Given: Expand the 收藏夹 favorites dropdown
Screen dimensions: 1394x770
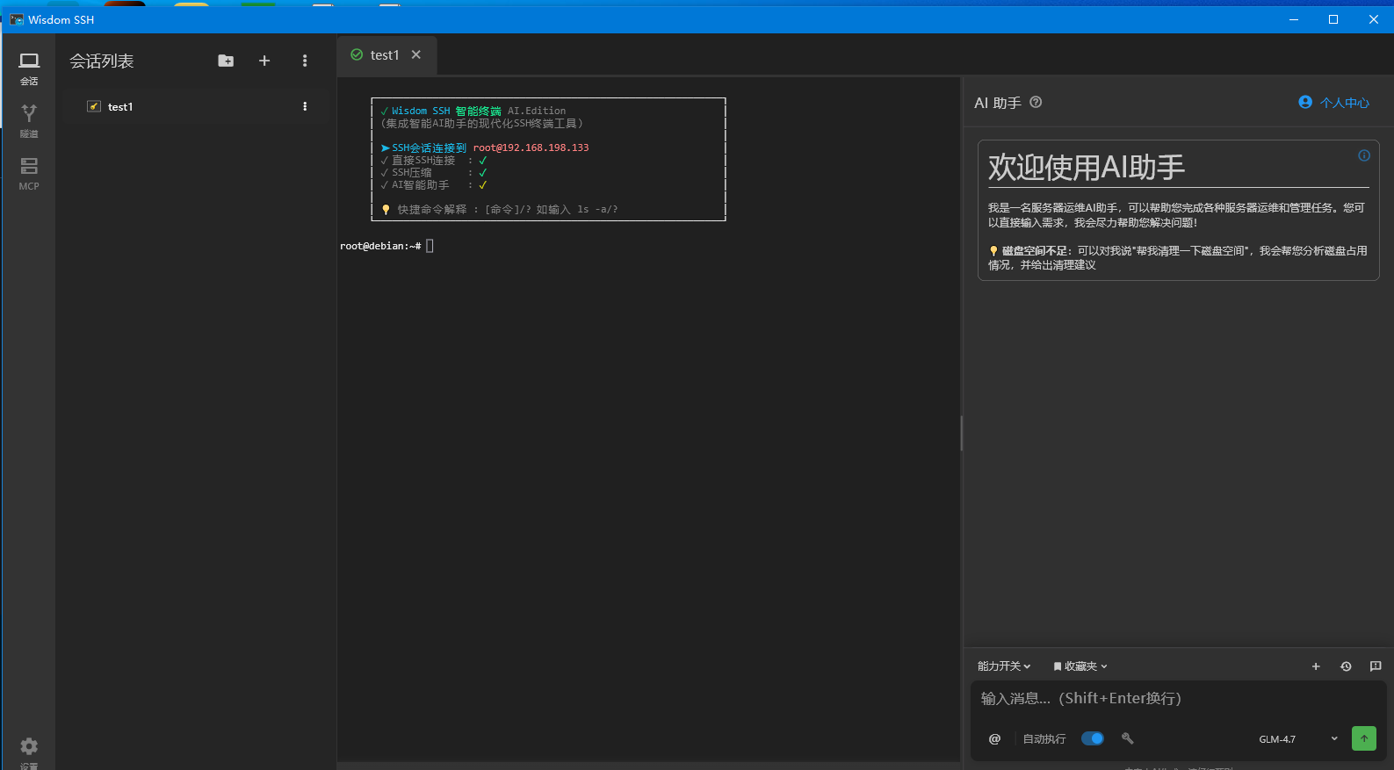Looking at the screenshot, I should [x=1080, y=666].
